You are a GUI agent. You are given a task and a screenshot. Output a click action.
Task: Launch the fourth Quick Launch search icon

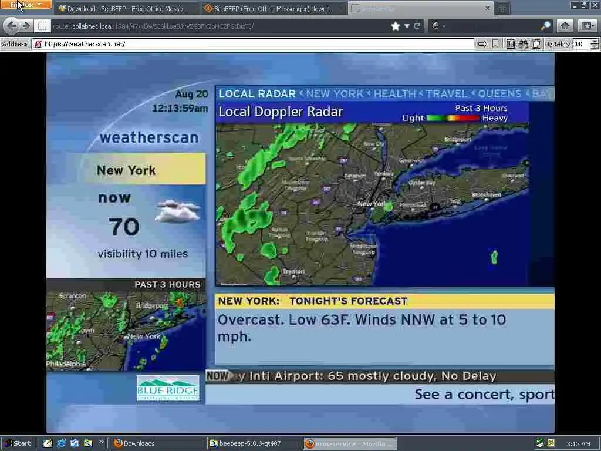(88, 443)
